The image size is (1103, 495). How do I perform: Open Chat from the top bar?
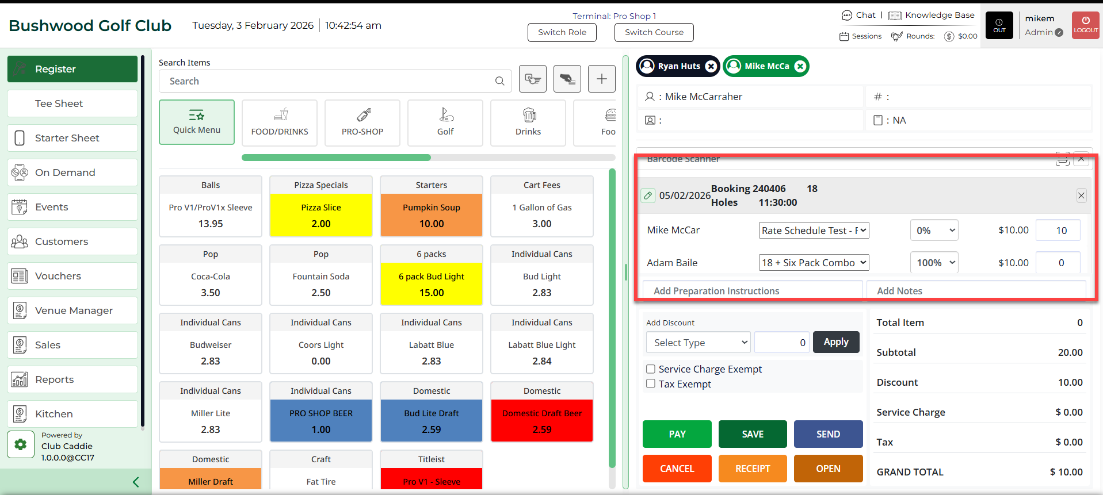[x=858, y=16]
